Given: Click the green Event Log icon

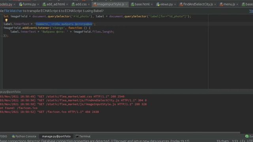Looking at the screenshot, I should coord(247,136).
